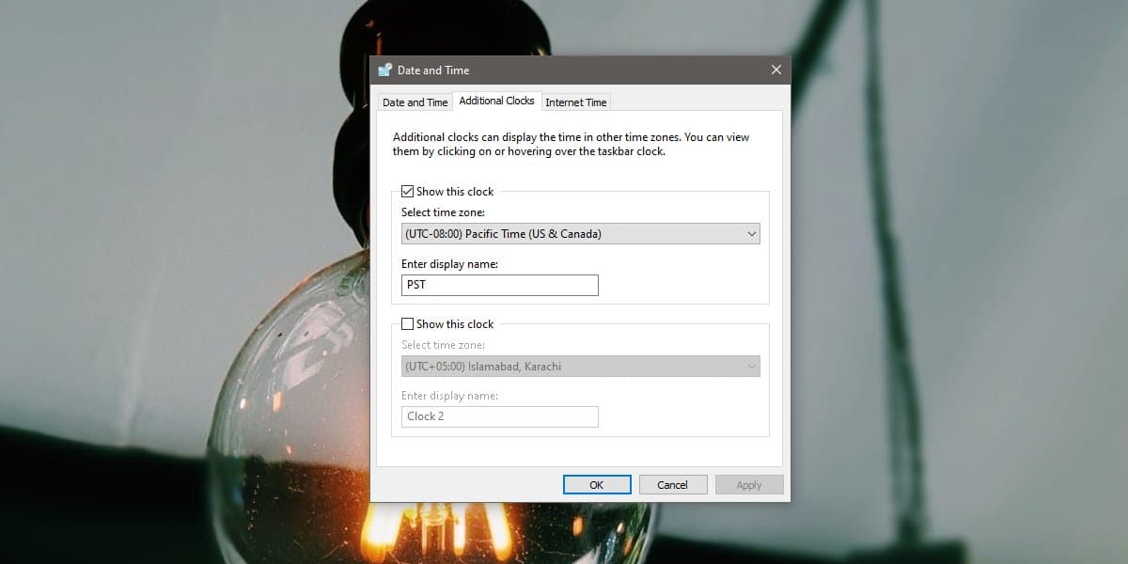Image resolution: width=1128 pixels, height=564 pixels.
Task: Click the Enter display name label above PST
Action: pos(449,264)
